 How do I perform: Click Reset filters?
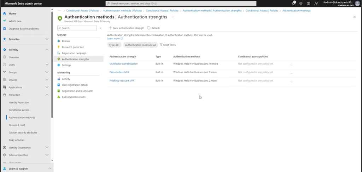pyautogui.click(x=168, y=45)
